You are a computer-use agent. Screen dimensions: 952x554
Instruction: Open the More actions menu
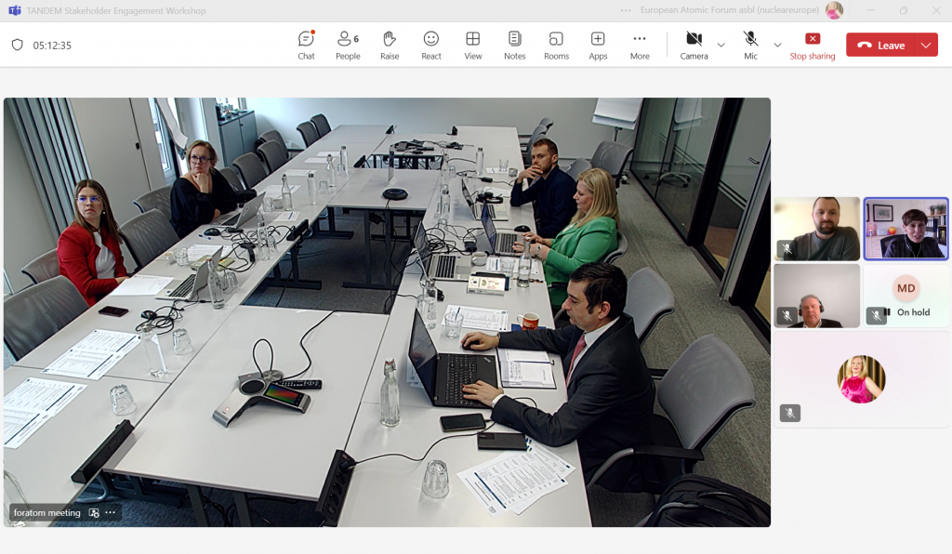(640, 46)
